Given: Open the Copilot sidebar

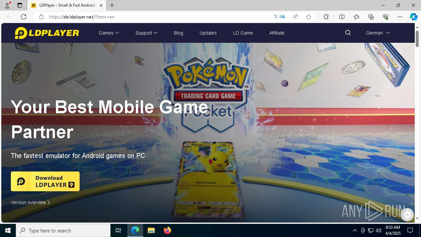Looking at the screenshot, I should click(413, 17).
